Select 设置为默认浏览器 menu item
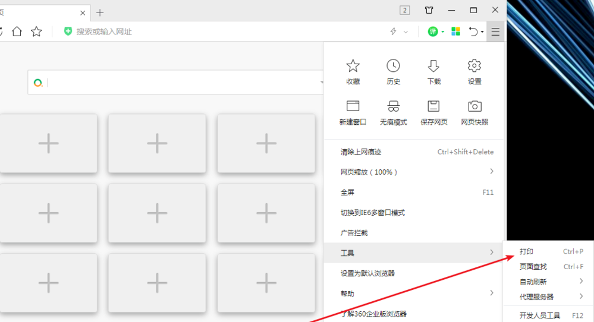The image size is (594, 322). (x=414, y=273)
